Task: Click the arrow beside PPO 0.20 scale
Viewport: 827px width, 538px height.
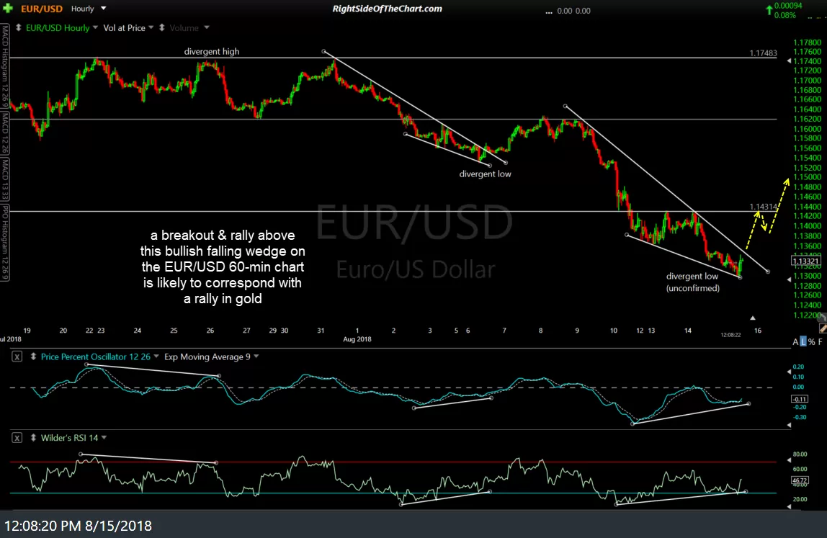Action: tap(789, 372)
